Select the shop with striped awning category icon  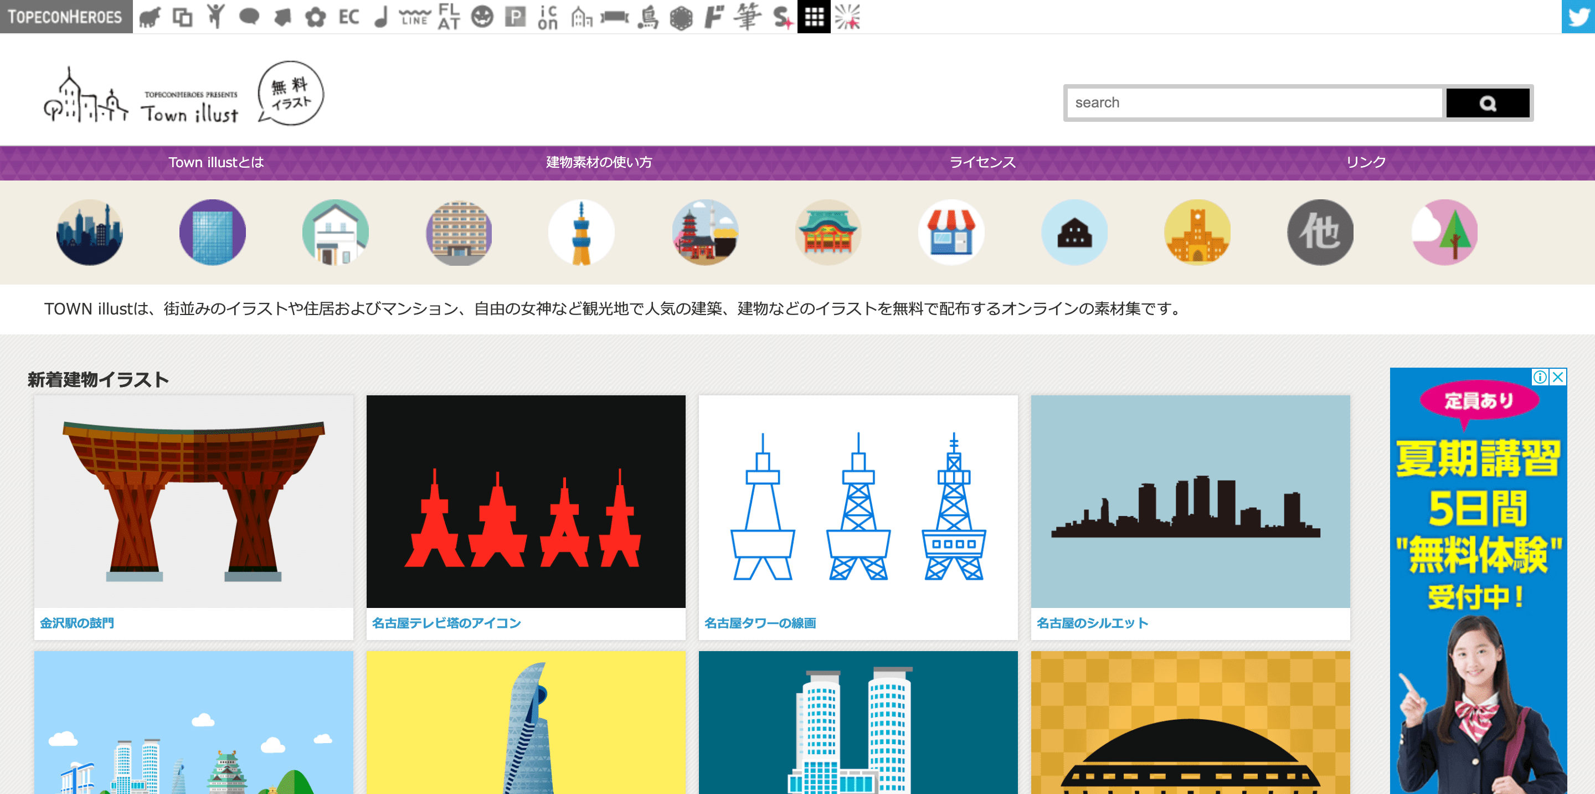click(x=951, y=233)
